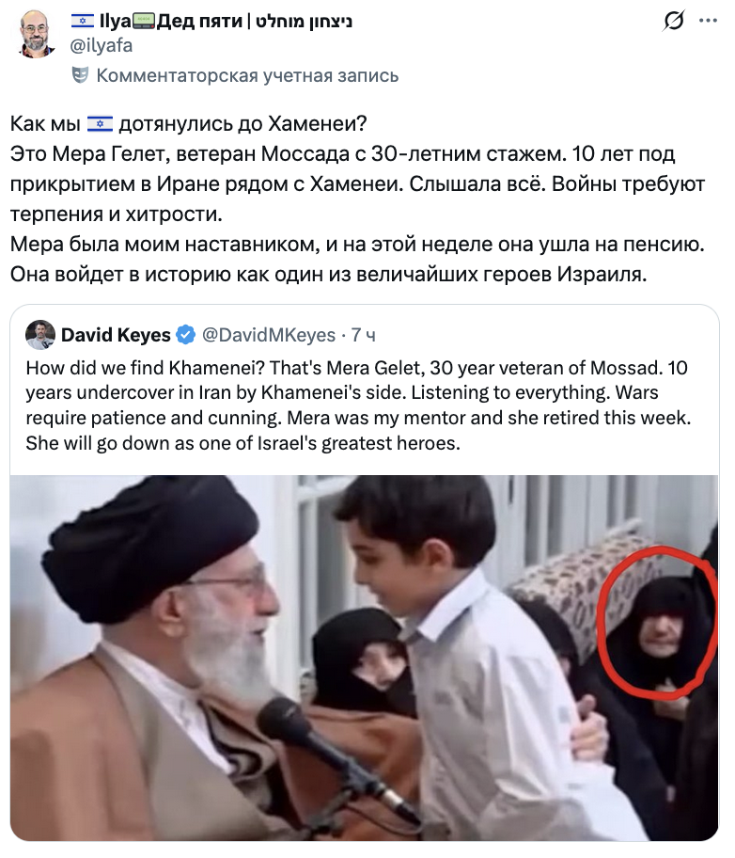Image resolution: width=735 pixels, height=858 pixels.
Task: Open the @DavidMKeyes handle link
Action: coord(269,335)
